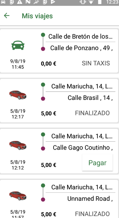Image resolution: width=119 pixels, height=218 pixels.
Task: Tap the warning triangle in the status bar
Action: (20, 2)
